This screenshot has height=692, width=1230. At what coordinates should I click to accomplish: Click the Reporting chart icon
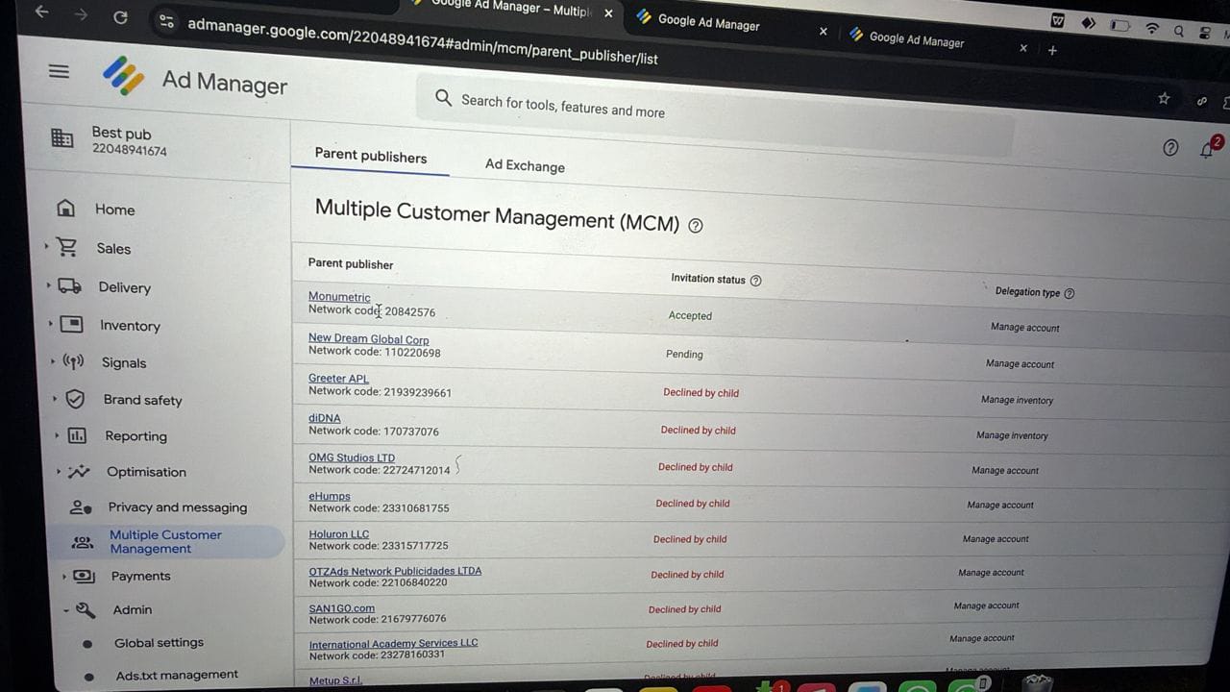[x=77, y=435]
